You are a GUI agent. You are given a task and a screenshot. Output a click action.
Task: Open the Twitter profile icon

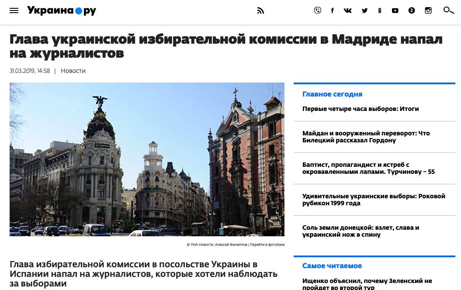click(x=364, y=10)
